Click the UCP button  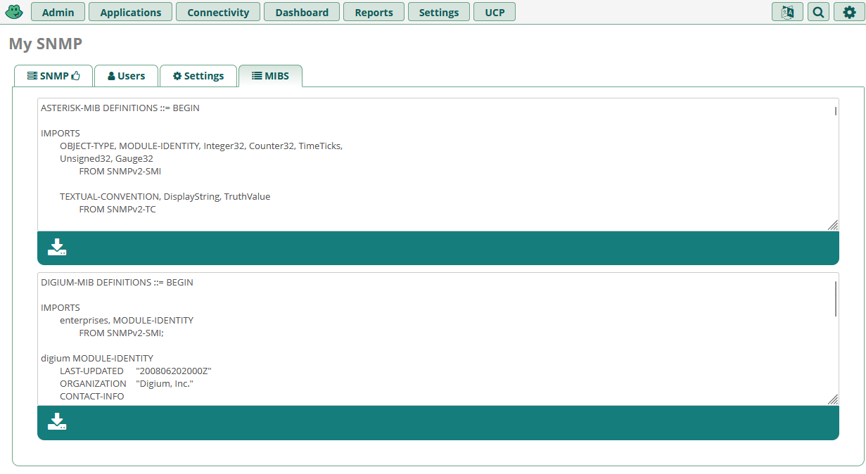[495, 12]
